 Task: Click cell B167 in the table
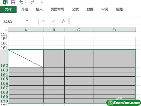pyautogui.click(x=54, y=88)
